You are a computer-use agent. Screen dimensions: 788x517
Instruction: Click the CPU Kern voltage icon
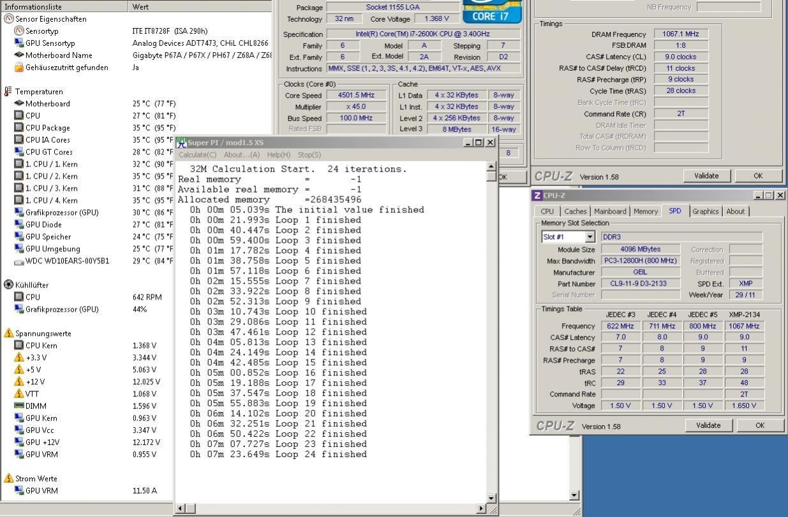pyautogui.click(x=19, y=346)
